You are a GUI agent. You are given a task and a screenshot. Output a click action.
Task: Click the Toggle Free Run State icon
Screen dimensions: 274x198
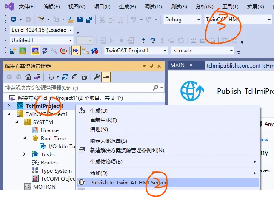click(64, 51)
